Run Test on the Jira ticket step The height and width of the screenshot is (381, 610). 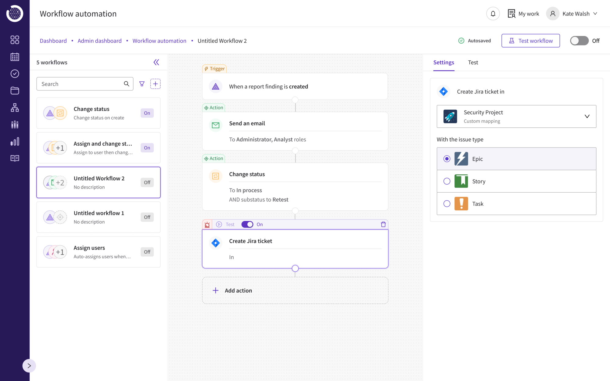click(x=225, y=225)
